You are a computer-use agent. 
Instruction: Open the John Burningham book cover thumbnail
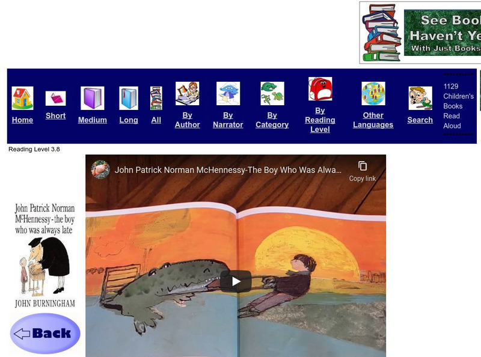(x=45, y=255)
